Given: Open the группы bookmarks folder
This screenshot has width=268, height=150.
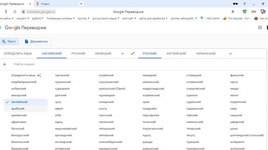Looking at the screenshot, I should coord(83,18).
